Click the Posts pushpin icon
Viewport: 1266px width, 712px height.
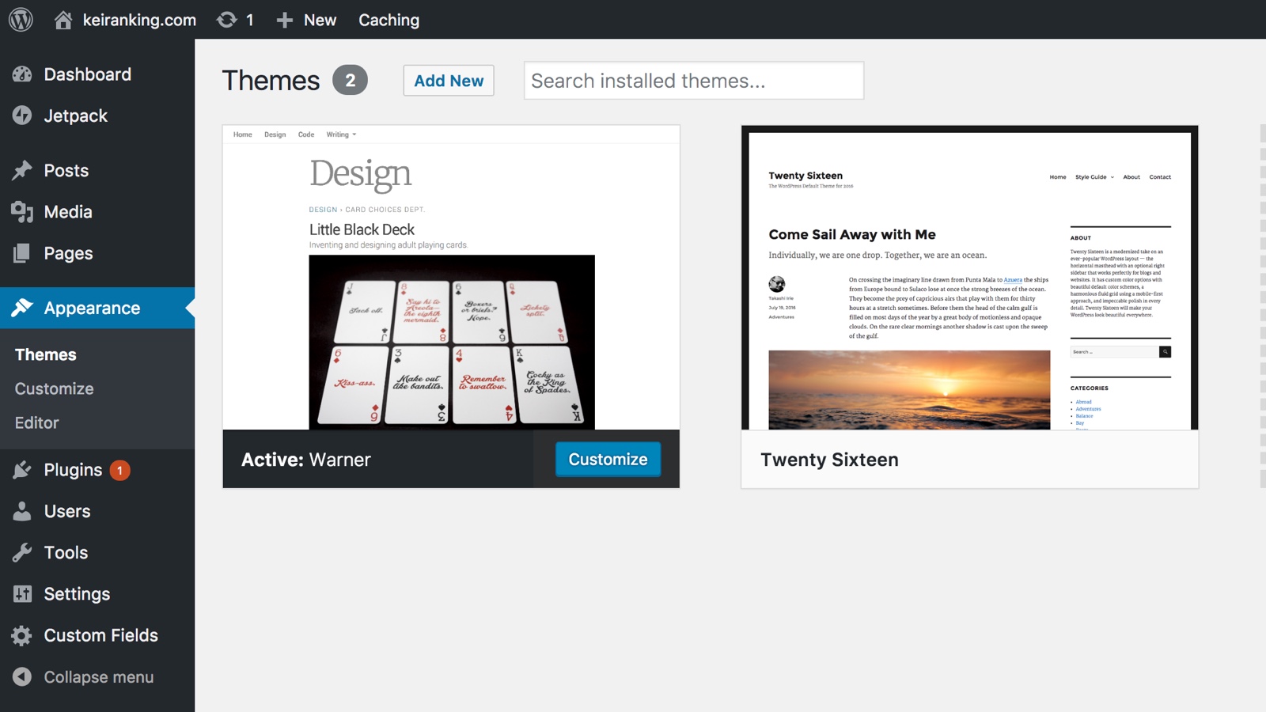click(22, 170)
